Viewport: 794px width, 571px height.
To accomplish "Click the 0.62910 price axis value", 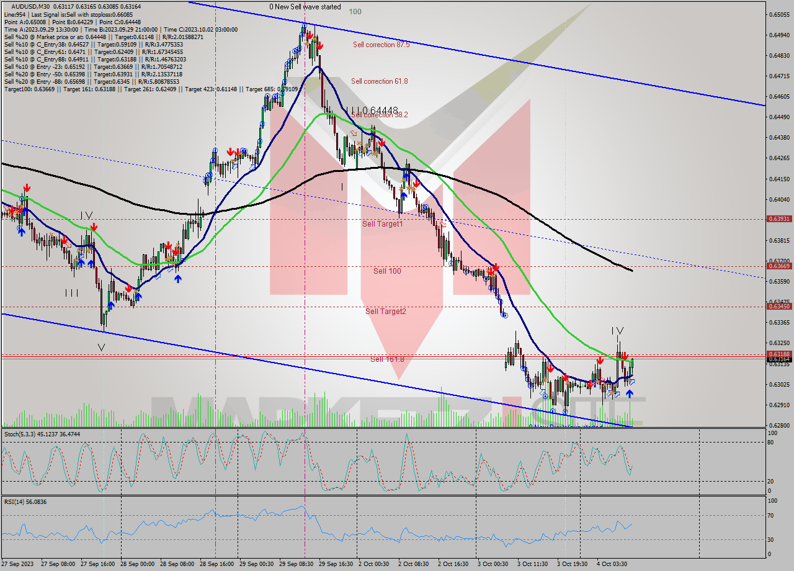I will tap(779, 405).
